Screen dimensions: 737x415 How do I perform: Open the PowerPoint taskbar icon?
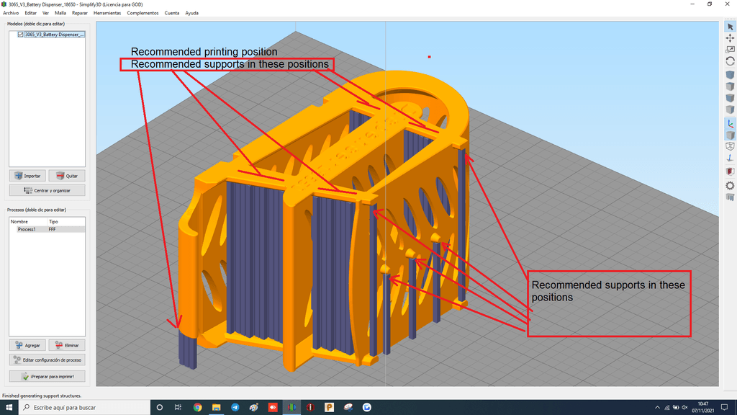pos(329,408)
